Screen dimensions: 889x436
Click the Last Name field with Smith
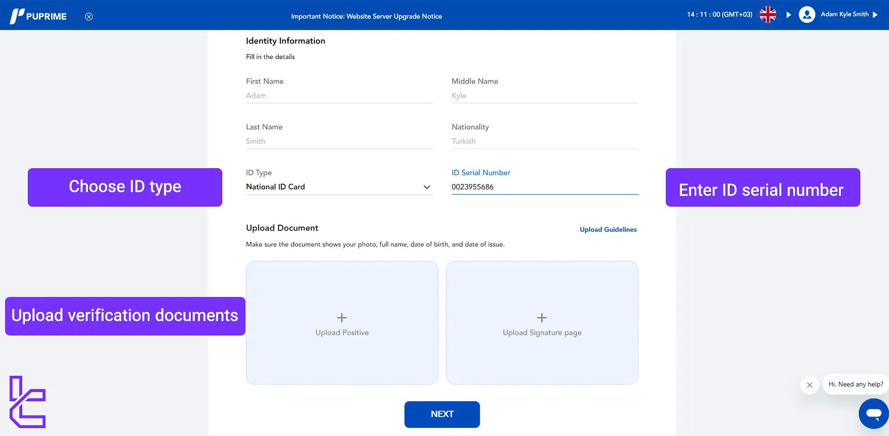(339, 141)
